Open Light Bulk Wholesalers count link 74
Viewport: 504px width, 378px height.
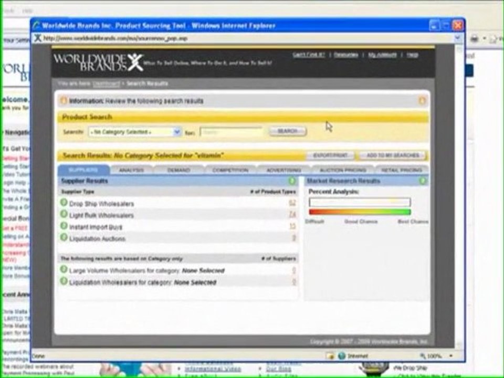click(x=292, y=214)
